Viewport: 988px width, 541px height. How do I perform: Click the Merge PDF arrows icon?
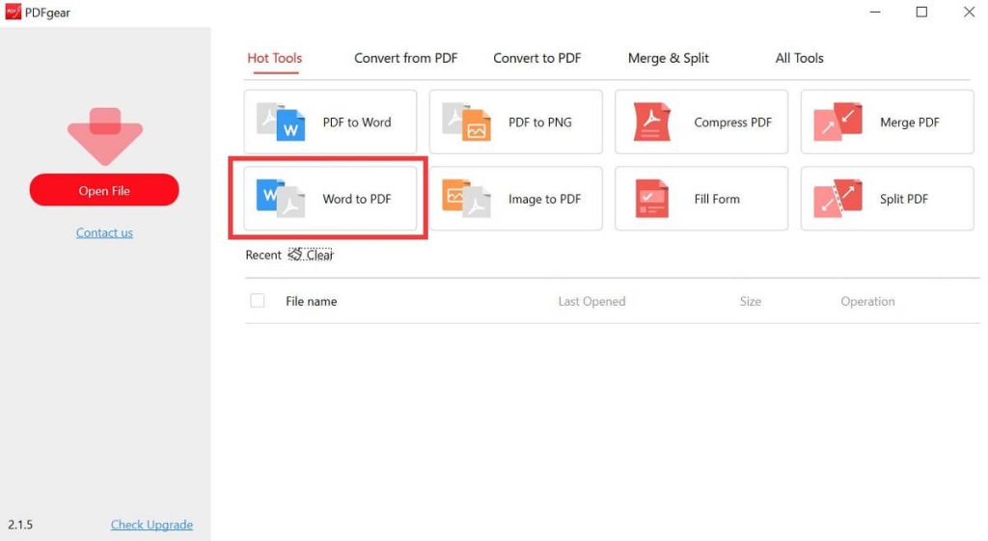click(x=837, y=122)
